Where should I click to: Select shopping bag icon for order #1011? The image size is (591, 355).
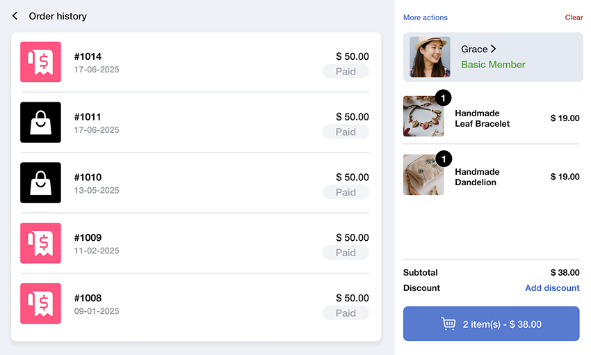[x=41, y=123]
